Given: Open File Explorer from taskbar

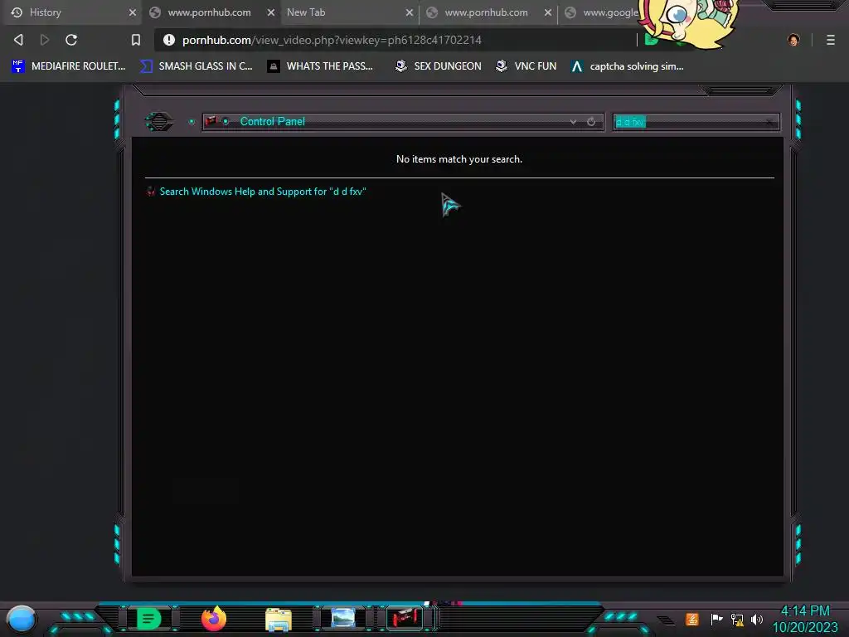Looking at the screenshot, I should tap(279, 620).
